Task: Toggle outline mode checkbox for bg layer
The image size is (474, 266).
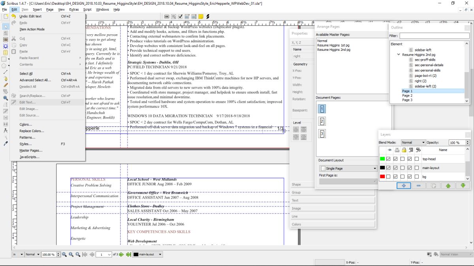Action: [417, 177]
